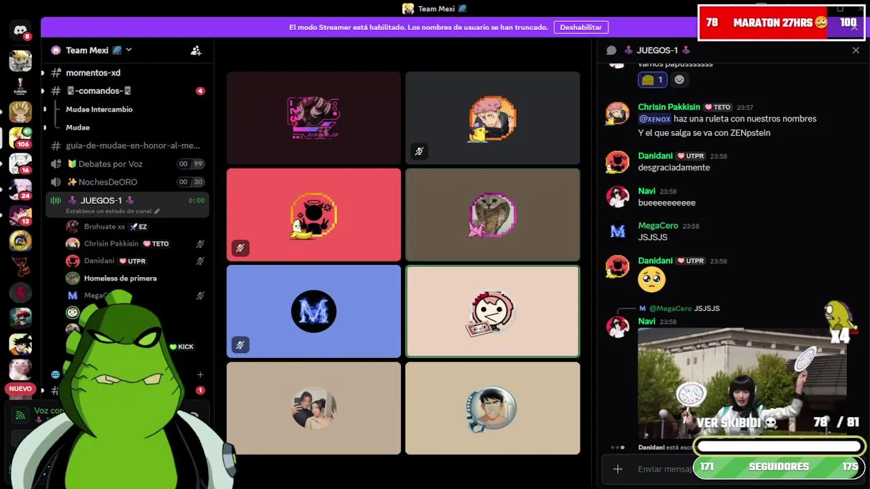
Task: Open the red tile with halo avatar
Action: pyautogui.click(x=313, y=215)
